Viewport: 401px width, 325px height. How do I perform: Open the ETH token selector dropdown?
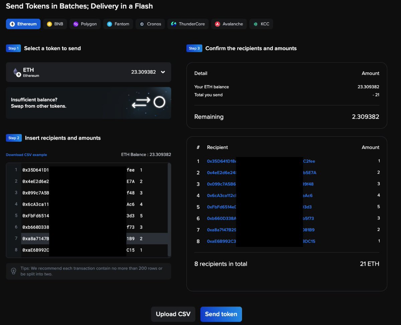click(89, 72)
